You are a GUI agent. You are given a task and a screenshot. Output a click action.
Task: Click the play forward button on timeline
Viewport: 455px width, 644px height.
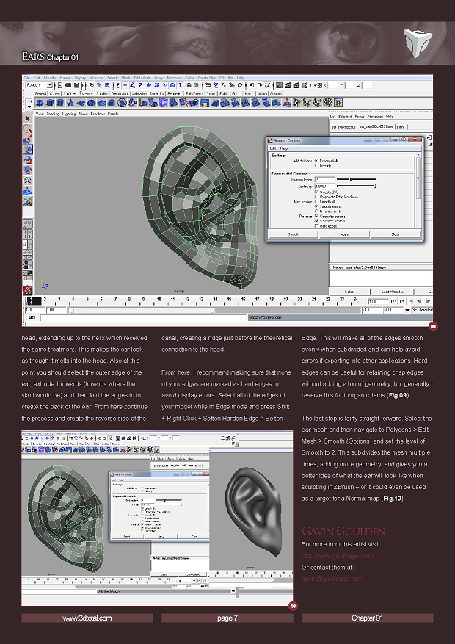click(x=428, y=301)
